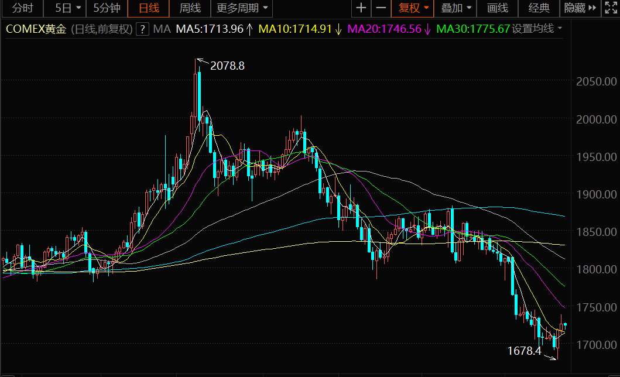Click the double-arrow icon beside 隐藏
Screen dimensions: 620x377
click(592, 8)
